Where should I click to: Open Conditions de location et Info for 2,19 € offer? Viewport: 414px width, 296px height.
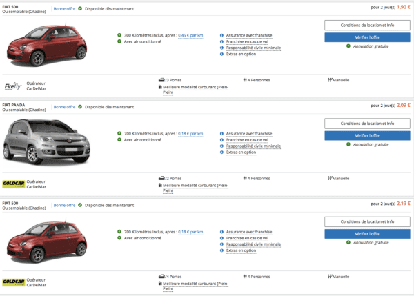pyautogui.click(x=367, y=221)
